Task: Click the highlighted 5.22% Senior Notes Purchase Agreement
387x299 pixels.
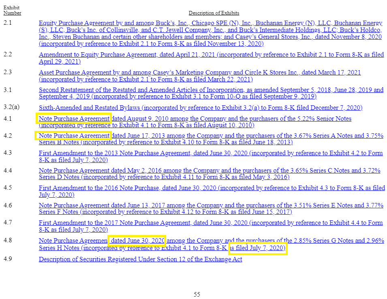Action: point(74,118)
